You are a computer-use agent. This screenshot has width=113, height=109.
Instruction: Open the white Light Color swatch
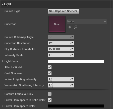click(76, 61)
